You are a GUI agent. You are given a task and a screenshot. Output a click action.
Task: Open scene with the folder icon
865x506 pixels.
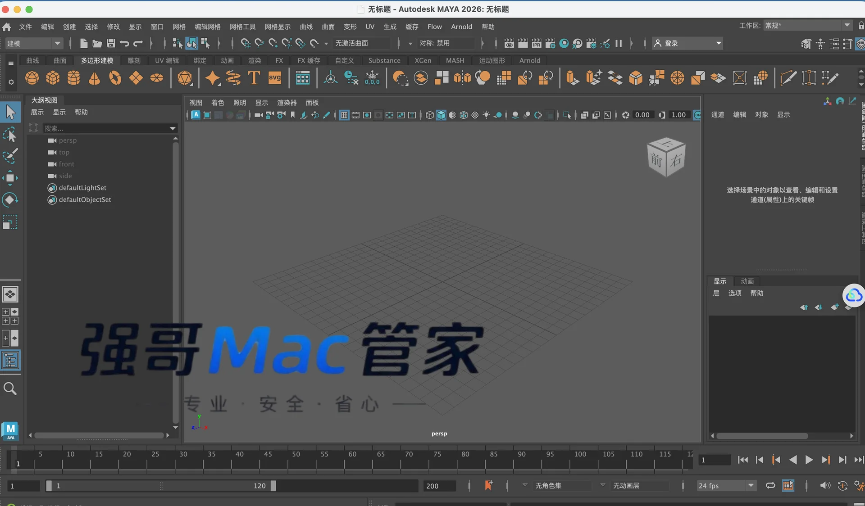point(97,43)
